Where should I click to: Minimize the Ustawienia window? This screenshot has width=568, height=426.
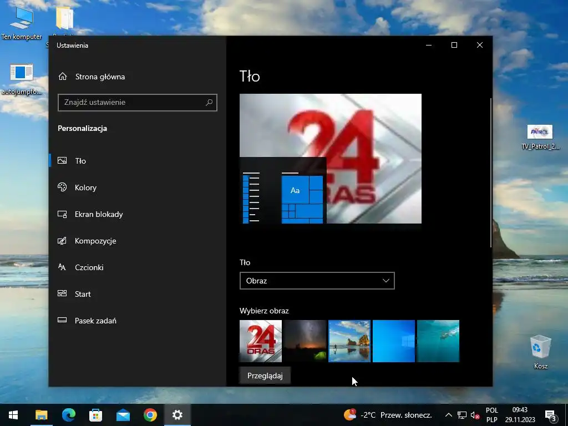429,45
